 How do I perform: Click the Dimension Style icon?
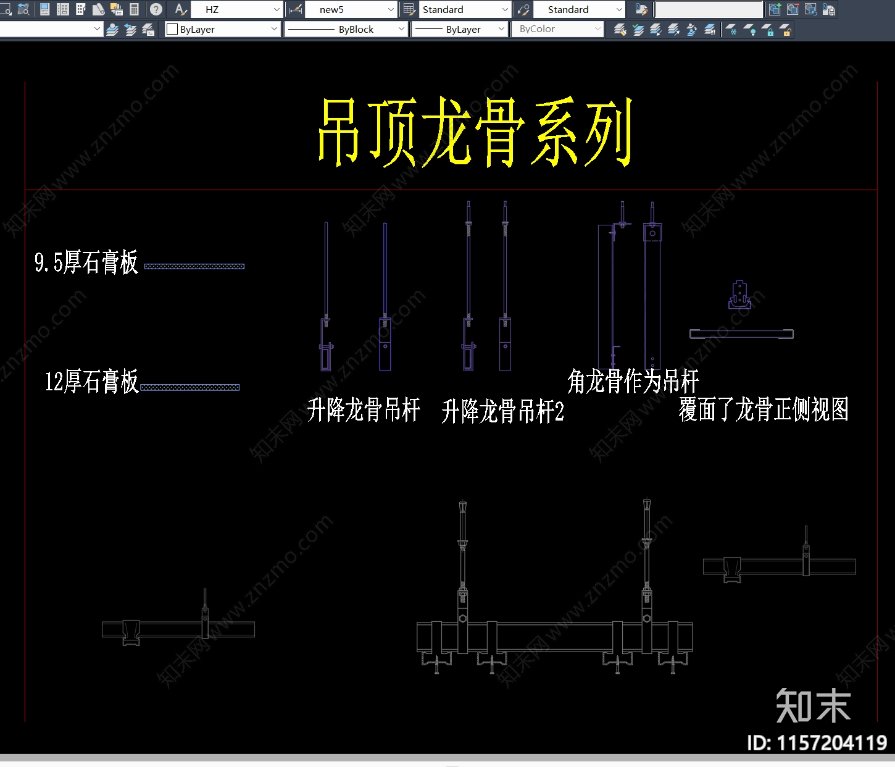pos(296,9)
